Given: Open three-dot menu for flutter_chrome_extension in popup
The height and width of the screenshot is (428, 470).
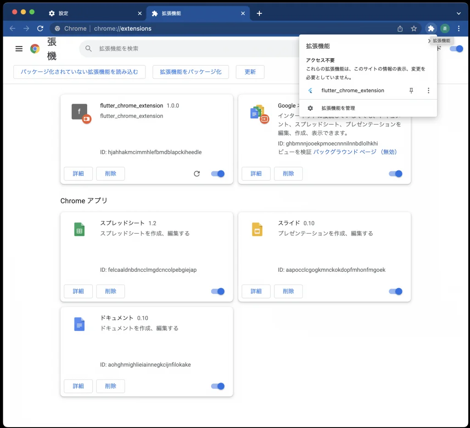Looking at the screenshot, I should (428, 91).
